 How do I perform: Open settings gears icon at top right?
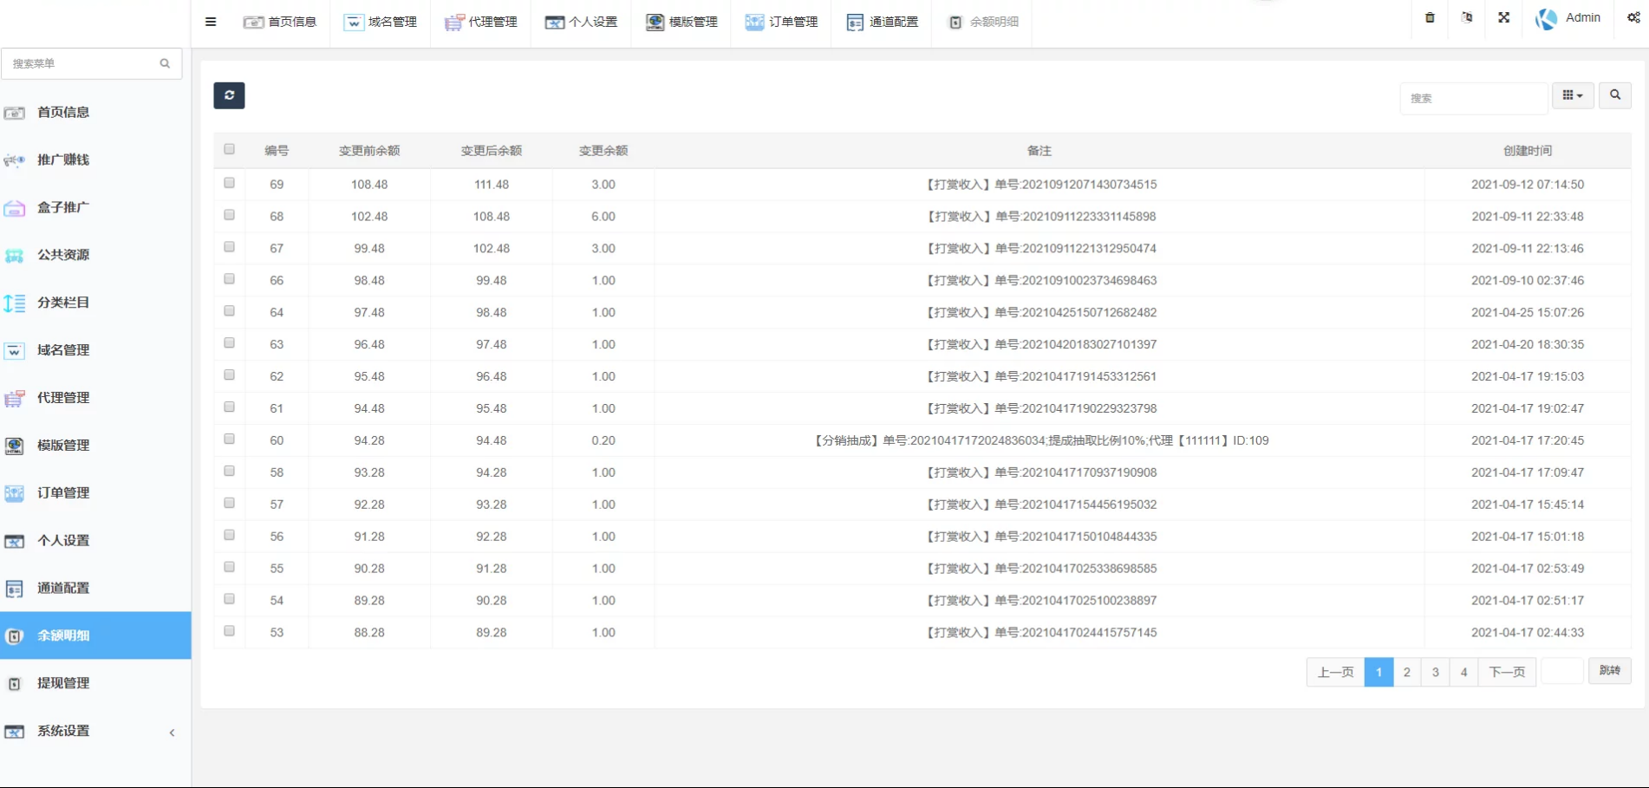click(x=1633, y=17)
